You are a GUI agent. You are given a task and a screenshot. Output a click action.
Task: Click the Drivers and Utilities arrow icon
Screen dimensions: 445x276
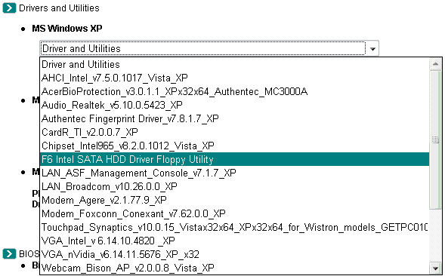[9, 8]
